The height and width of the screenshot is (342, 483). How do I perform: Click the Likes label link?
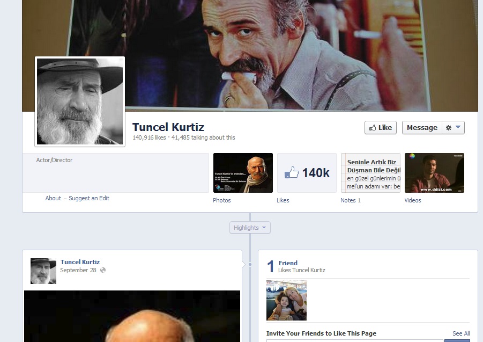[x=283, y=200]
